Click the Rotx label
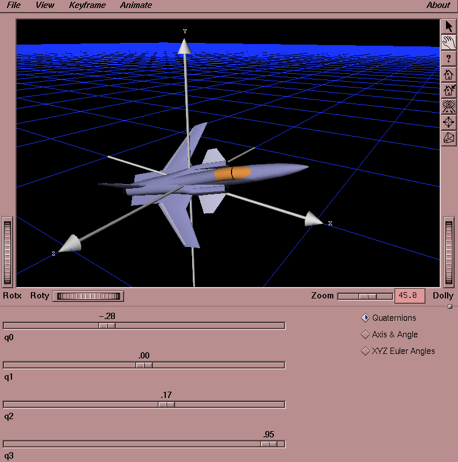 (12, 296)
